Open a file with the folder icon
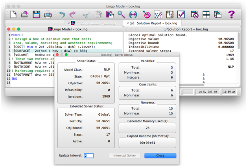Viewport: 247px width, 167px height. click(x=24, y=15)
